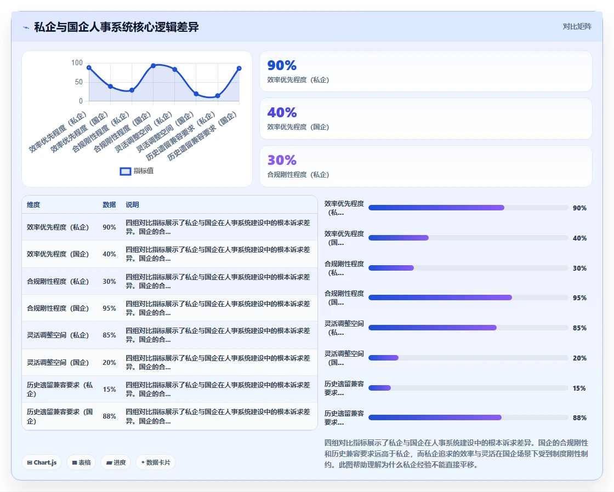Viewport: 614px width, 492px height.
Task: Click the 95% value in the table
Action: coord(109,308)
